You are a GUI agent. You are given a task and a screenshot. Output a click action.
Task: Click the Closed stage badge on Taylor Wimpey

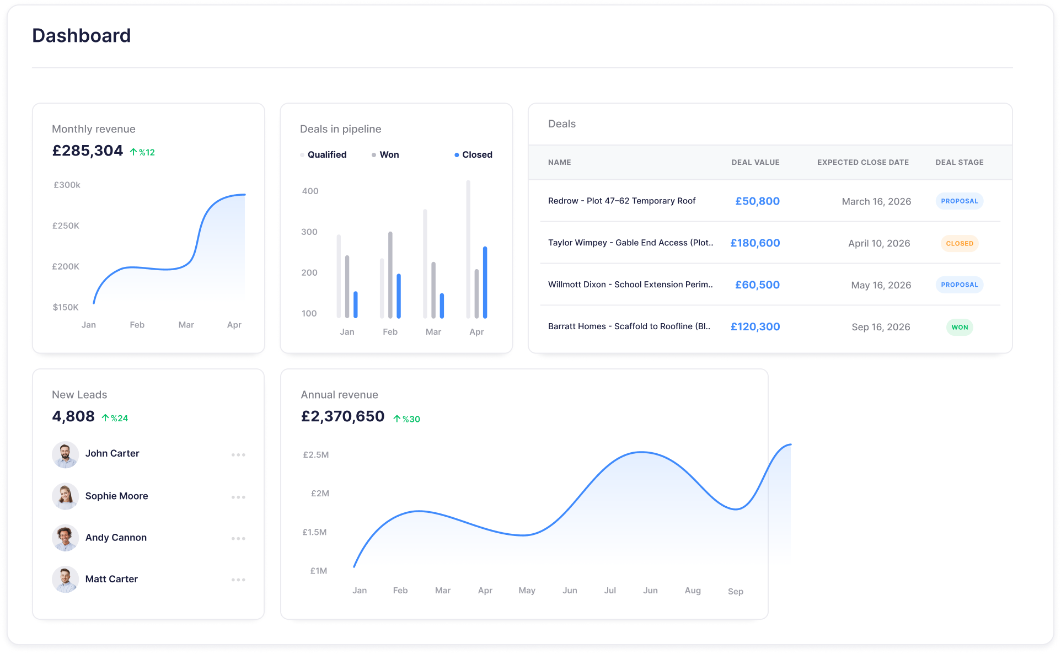959,244
